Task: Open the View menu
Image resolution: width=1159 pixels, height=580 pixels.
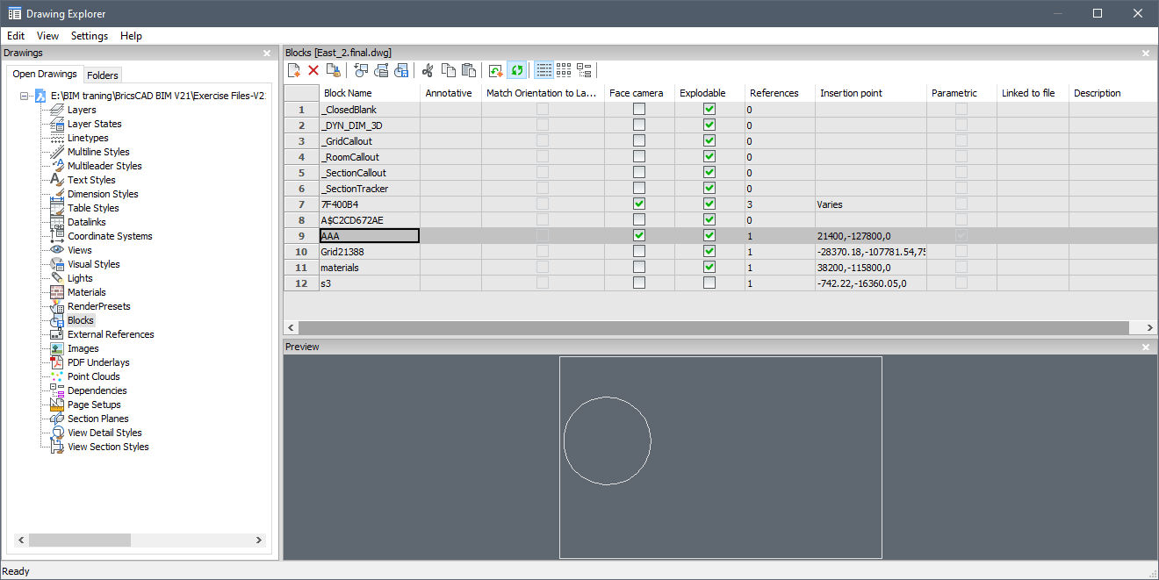Action: pyautogui.click(x=47, y=36)
